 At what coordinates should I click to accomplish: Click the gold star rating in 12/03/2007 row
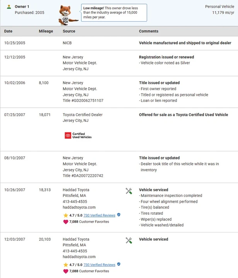pyautogui.click(x=66, y=265)
